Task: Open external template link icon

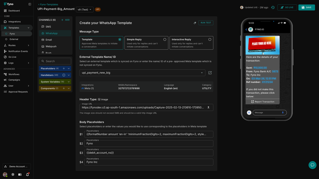Action: (210, 73)
